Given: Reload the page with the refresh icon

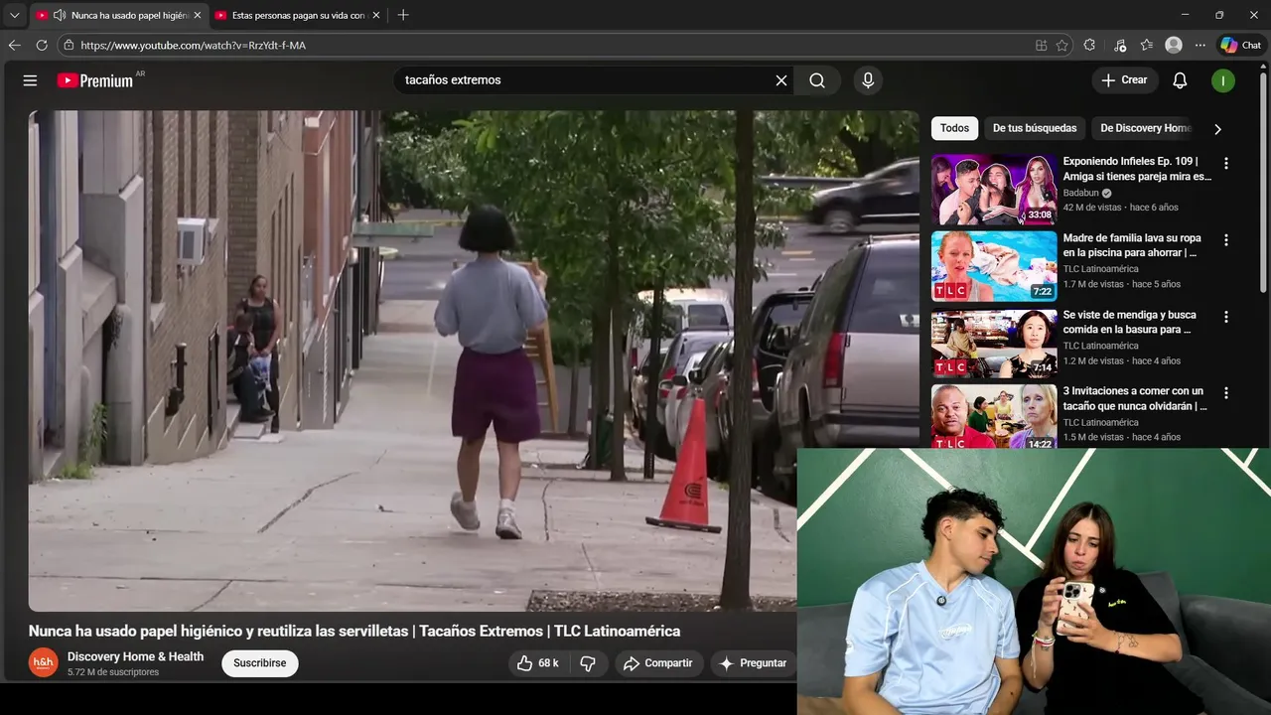Looking at the screenshot, I should click(42, 45).
